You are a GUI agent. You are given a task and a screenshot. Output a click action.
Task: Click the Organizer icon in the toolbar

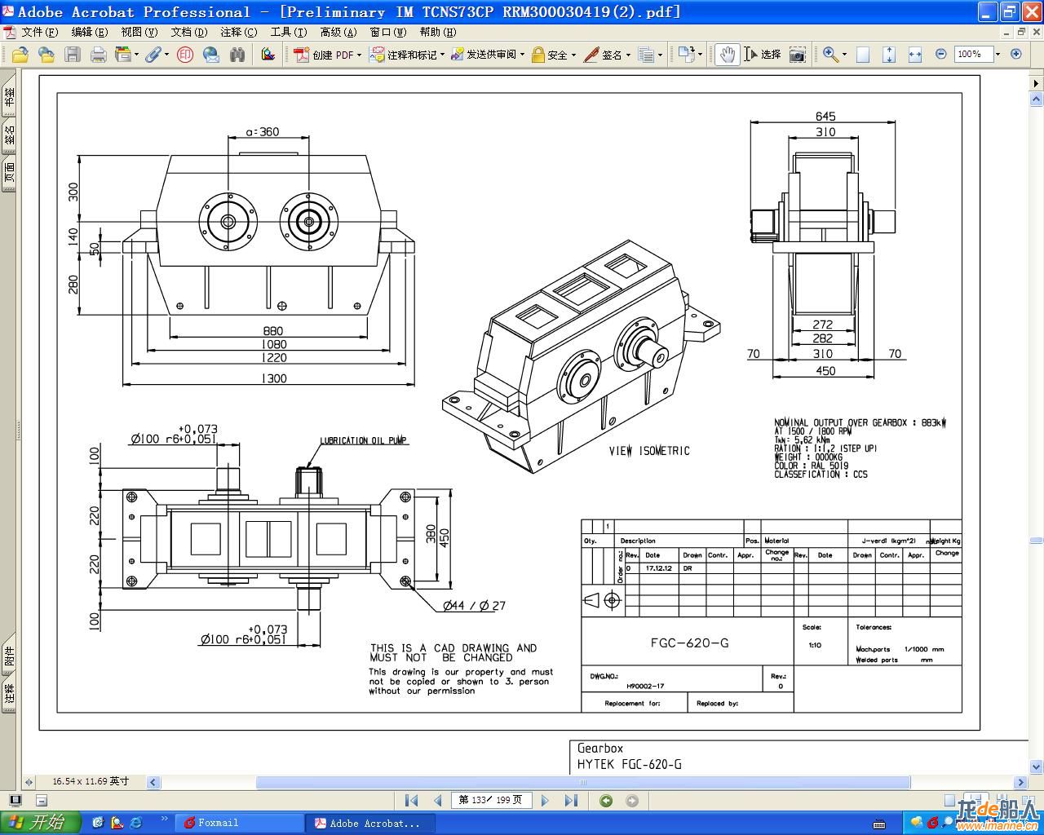point(123,55)
